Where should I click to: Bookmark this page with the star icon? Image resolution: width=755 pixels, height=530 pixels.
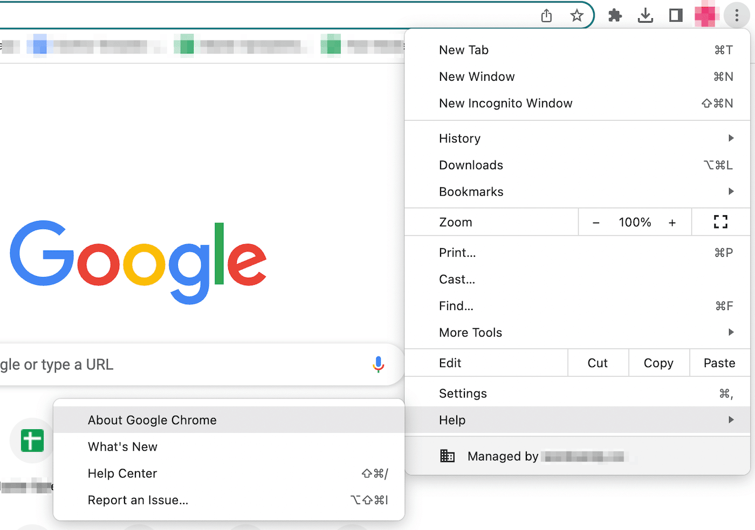(x=576, y=16)
